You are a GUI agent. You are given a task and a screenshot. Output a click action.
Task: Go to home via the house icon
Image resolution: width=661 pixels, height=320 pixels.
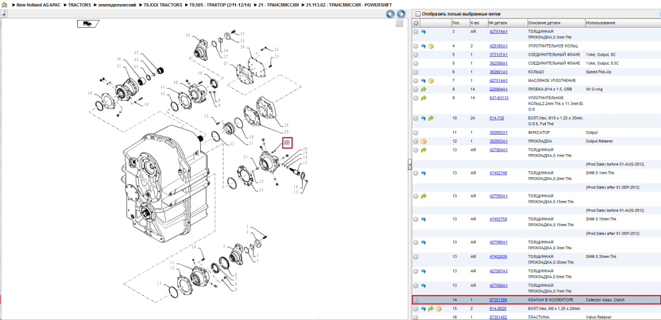pos(4,5)
